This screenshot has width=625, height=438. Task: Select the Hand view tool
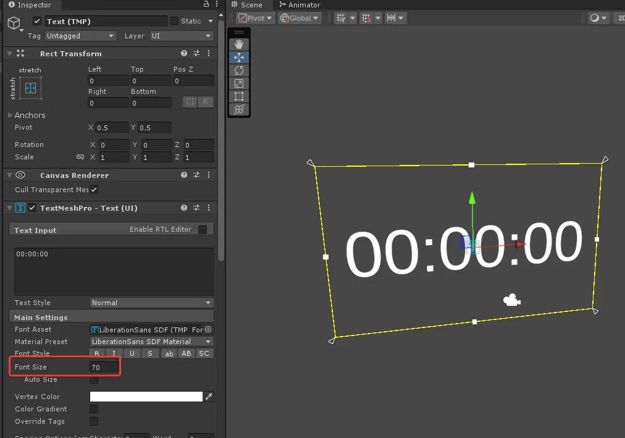pyautogui.click(x=239, y=44)
